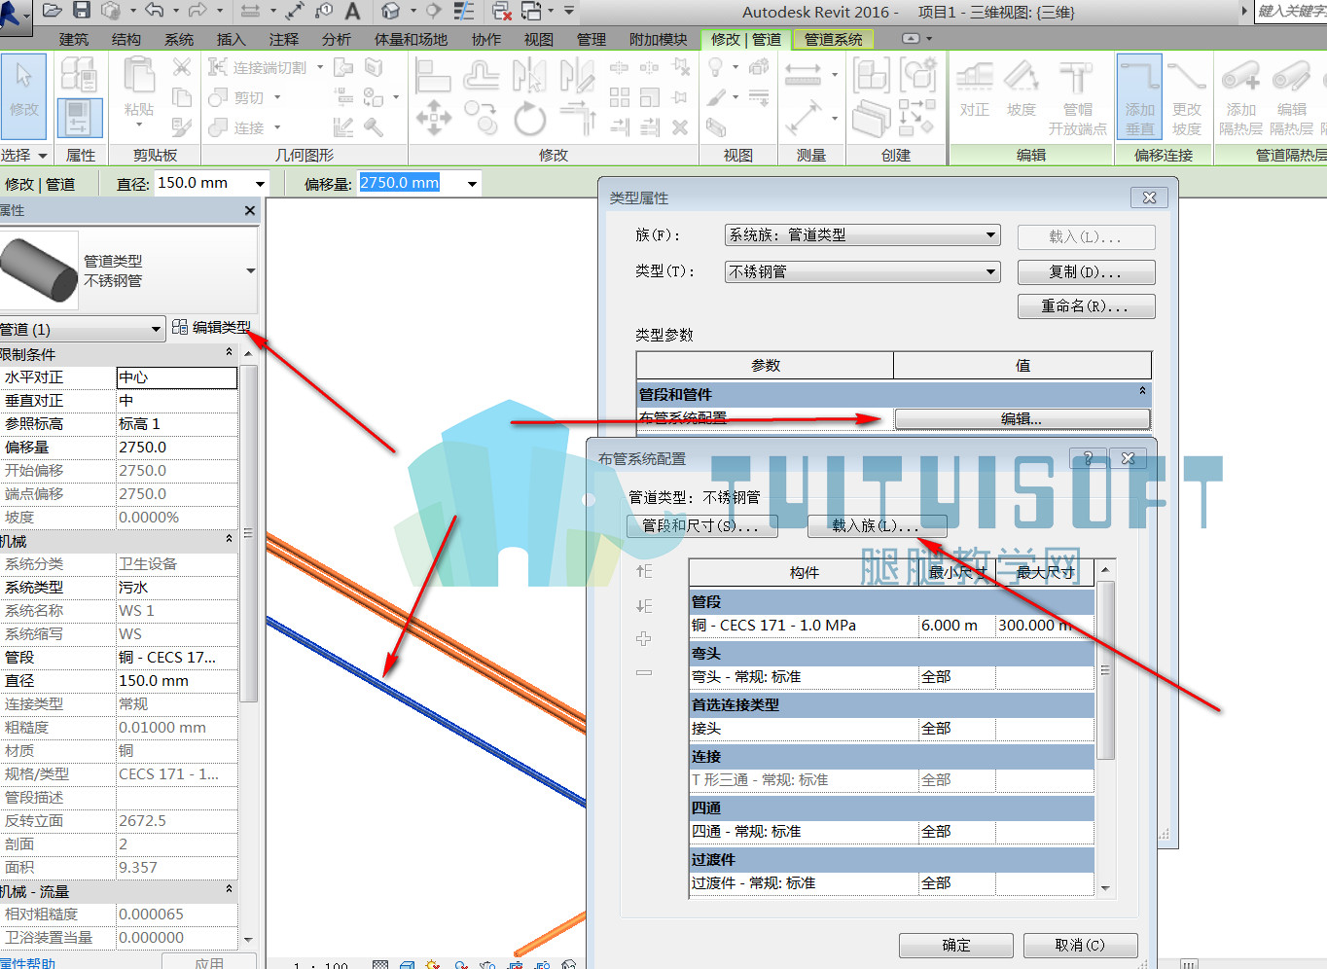
Task: Click the Rotate tool in Modify panel
Action: click(x=529, y=120)
